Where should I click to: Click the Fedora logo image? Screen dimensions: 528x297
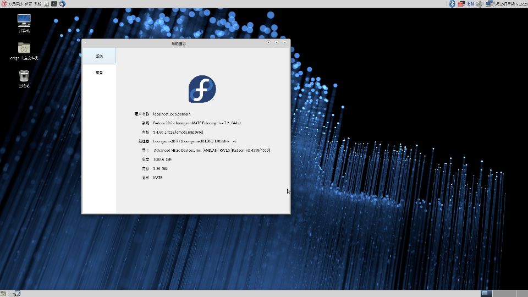202,89
